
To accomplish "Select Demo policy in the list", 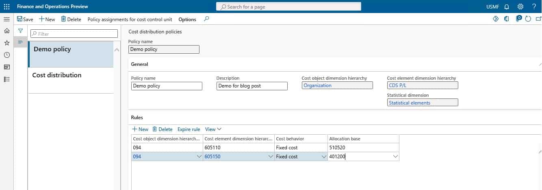I will [71, 54].
